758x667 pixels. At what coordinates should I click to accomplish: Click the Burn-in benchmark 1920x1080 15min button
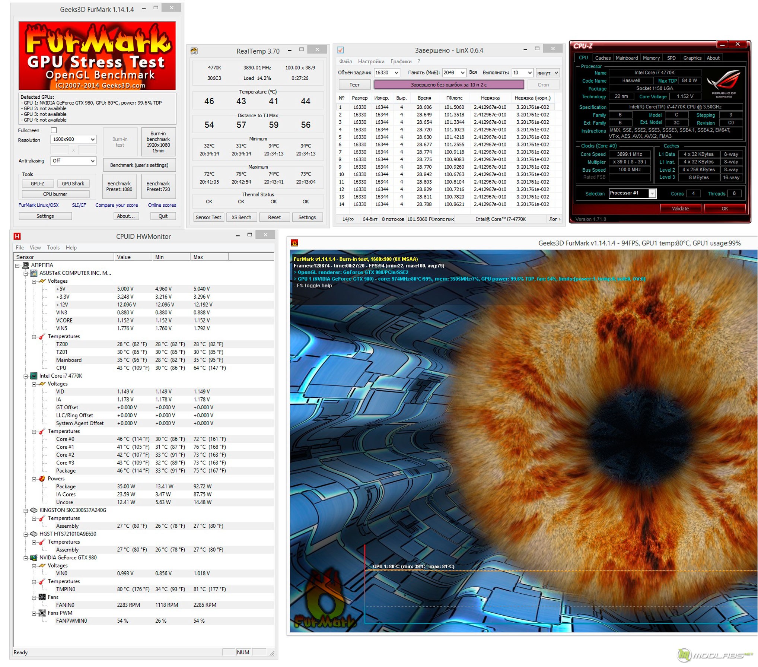point(158,142)
